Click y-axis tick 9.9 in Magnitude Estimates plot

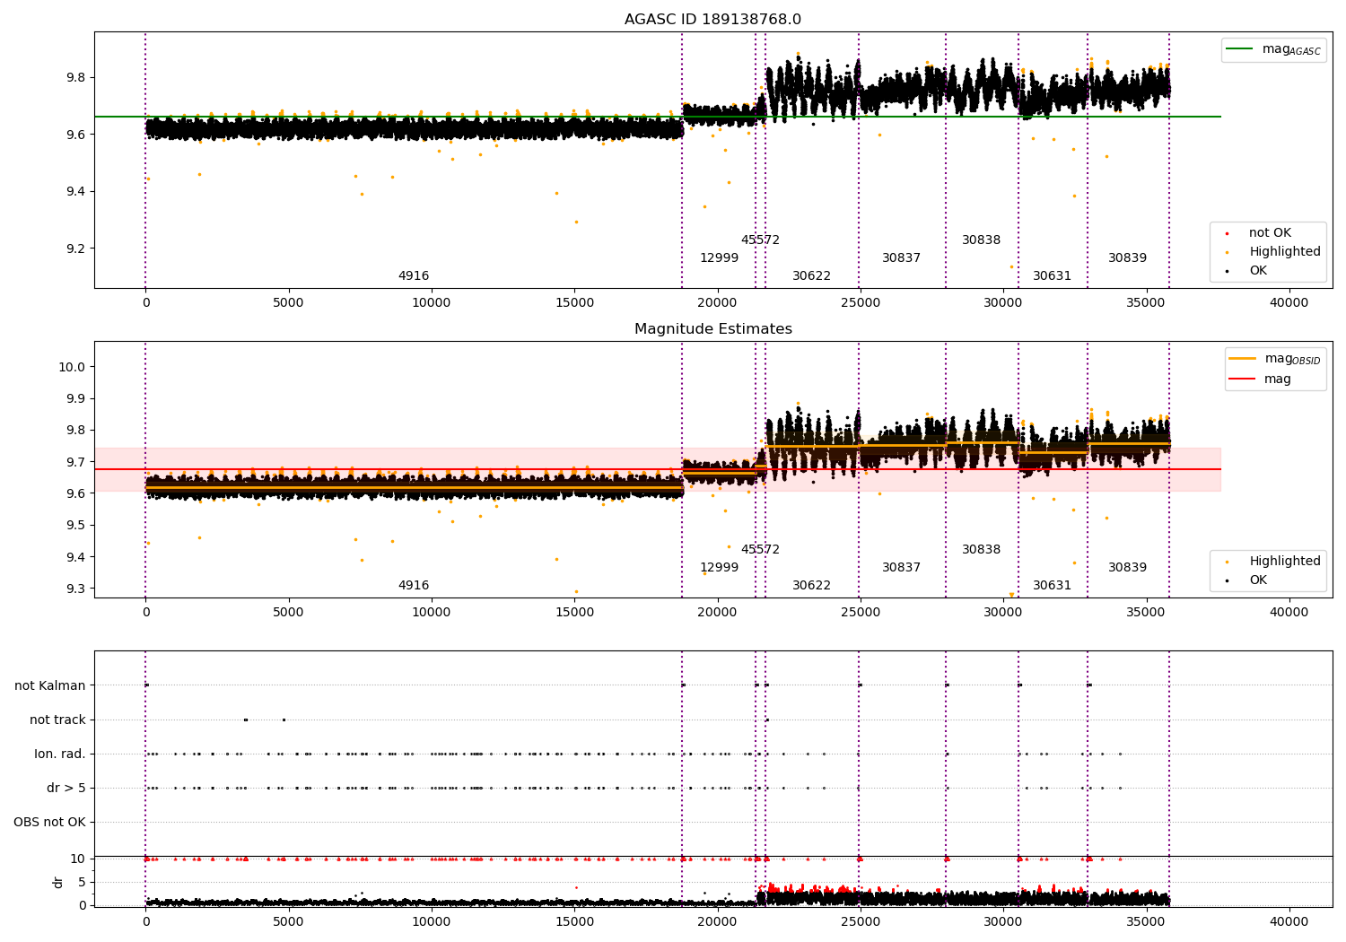(76, 398)
